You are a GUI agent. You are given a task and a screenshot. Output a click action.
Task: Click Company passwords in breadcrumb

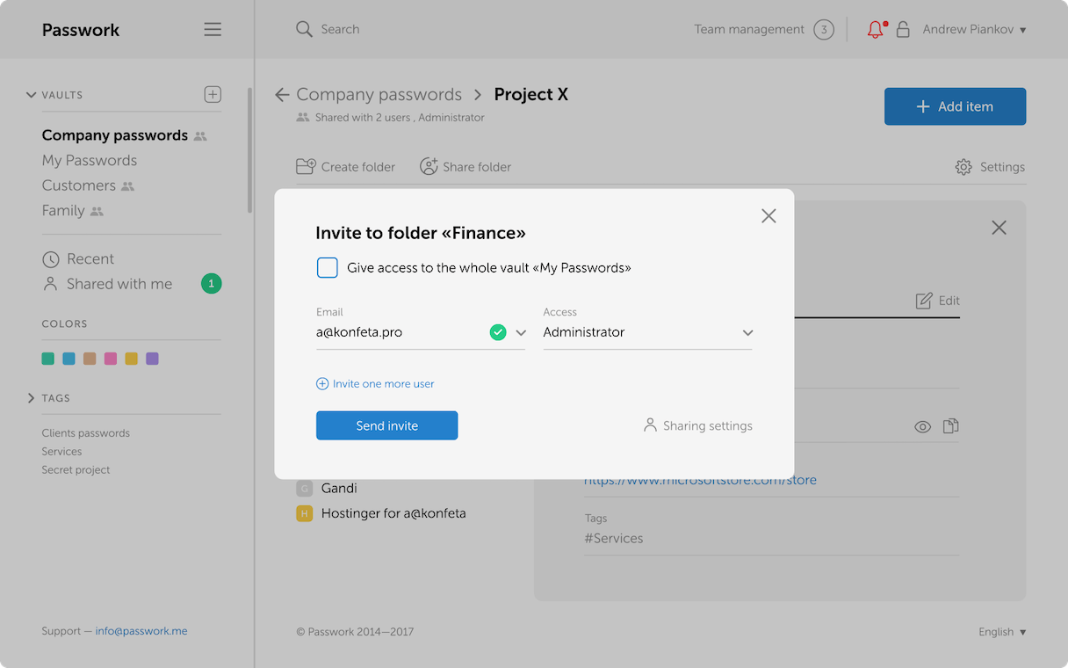pyautogui.click(x=379, y=95)
